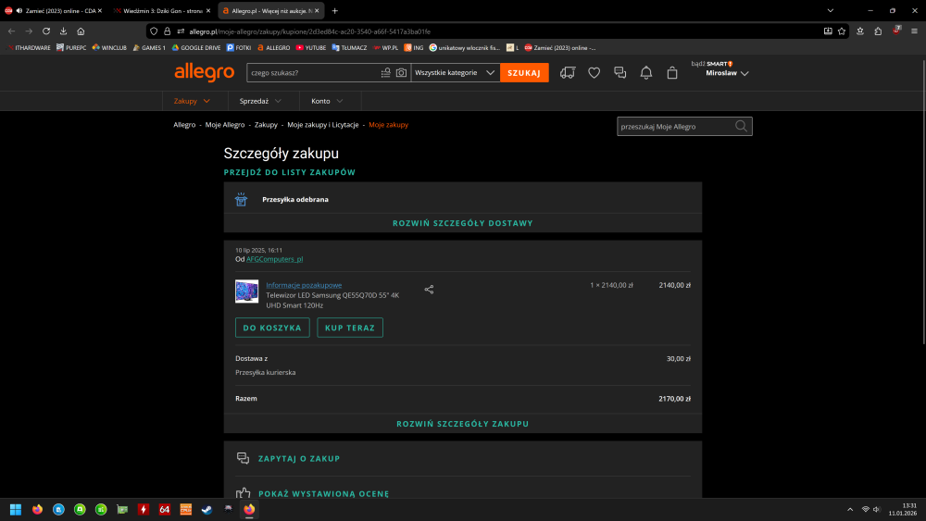Screen dimensions: 926x521
Task: Expand the Zakupy menu
Action: (x=192, y=101)
